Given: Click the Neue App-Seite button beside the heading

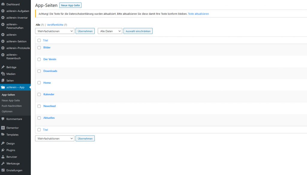Looking at the screenshot, I should pyautogui.click(x=70, y=5).
